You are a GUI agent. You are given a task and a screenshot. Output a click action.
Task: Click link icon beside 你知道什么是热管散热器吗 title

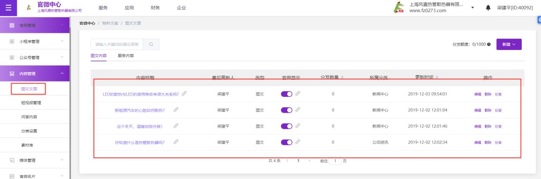[176, 142]
